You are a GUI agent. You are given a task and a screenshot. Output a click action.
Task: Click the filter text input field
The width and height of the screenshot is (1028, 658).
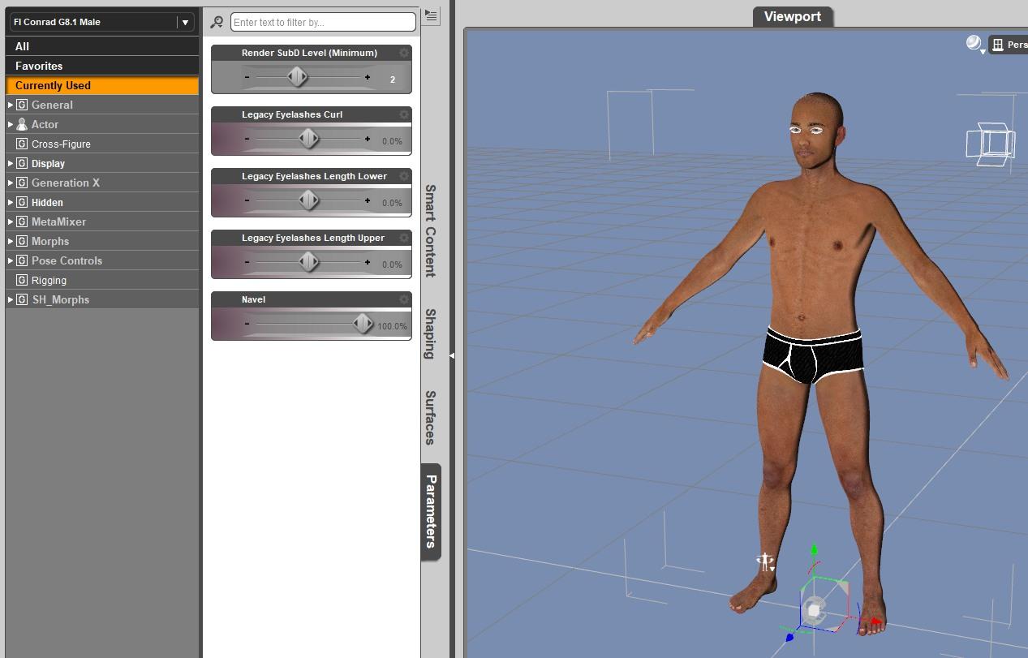coord(323,22)
